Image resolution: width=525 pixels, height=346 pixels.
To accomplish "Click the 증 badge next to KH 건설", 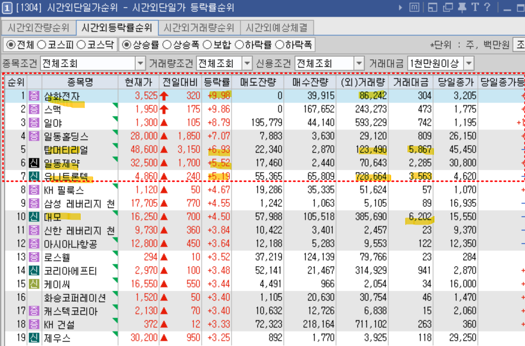I will click(x=34, y=324).
